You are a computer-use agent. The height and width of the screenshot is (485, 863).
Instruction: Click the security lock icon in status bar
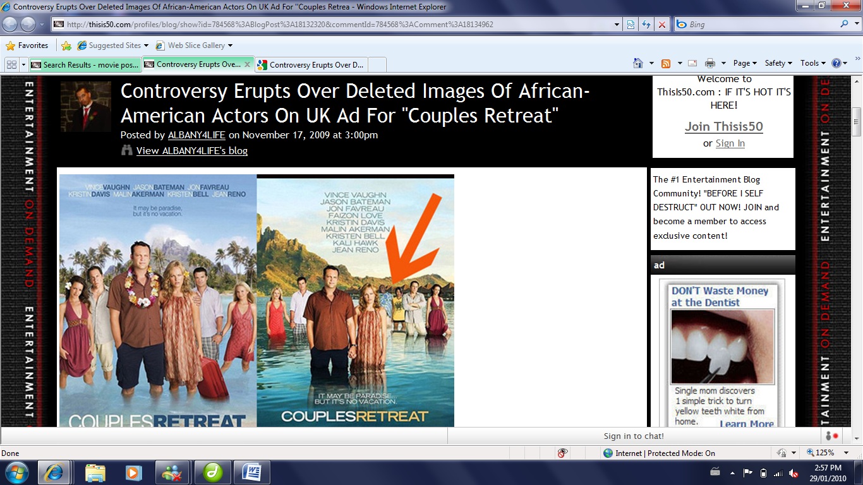point(782,453)
